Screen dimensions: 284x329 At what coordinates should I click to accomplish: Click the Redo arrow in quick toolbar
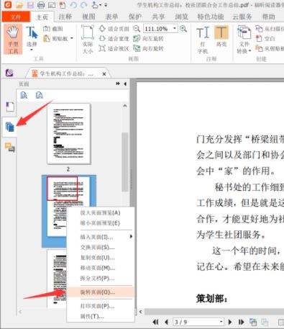coord(84,5)
